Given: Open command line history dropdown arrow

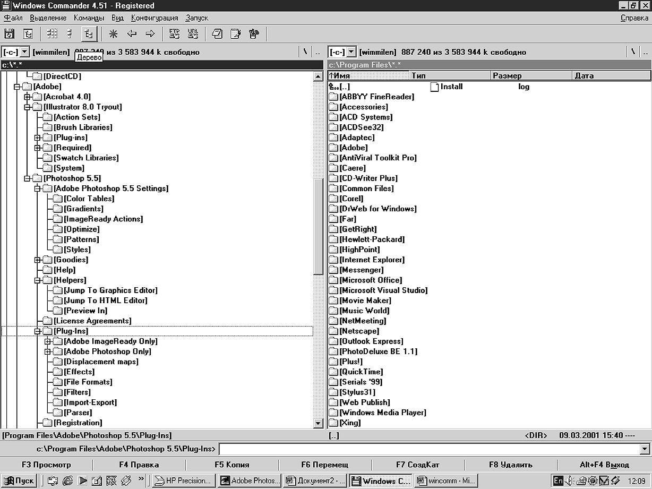Looking at the screenshot, I should point(645,449).
